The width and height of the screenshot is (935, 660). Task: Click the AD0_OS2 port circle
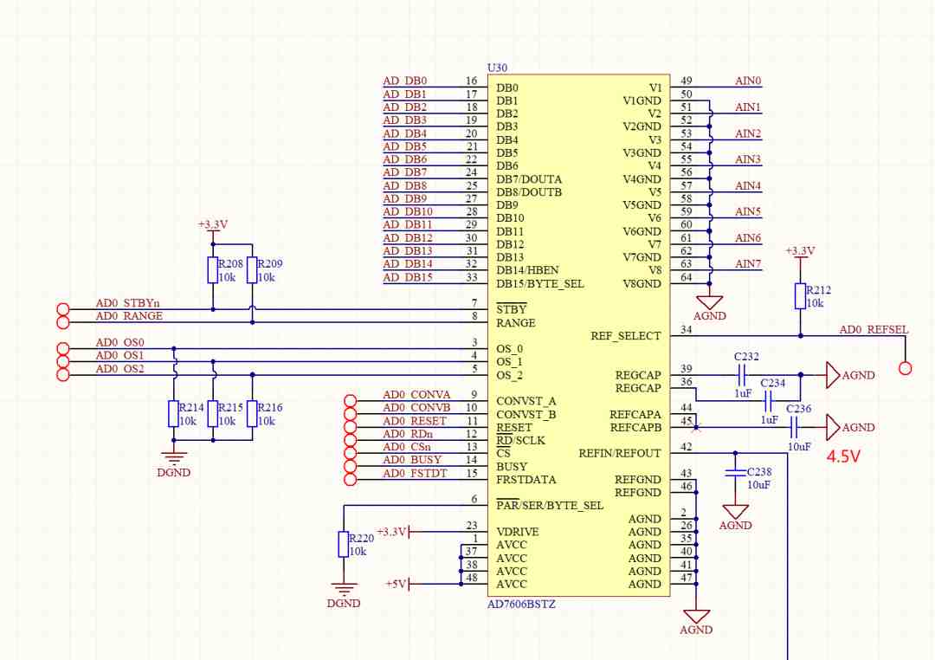click(x=62, y=375)
